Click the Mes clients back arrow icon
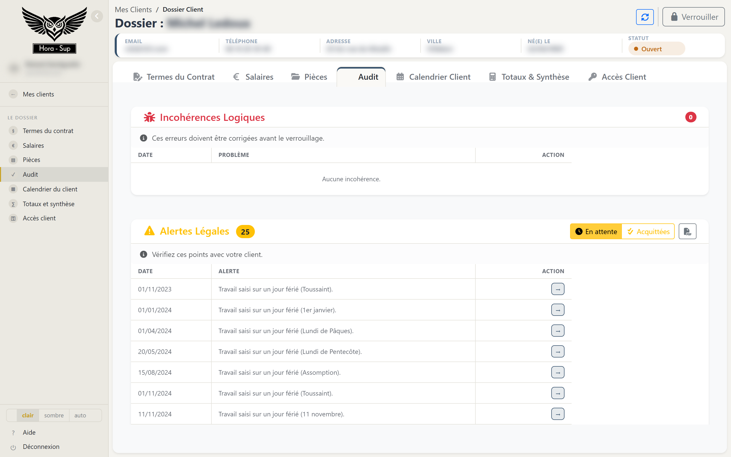 [x=13, y=94]
